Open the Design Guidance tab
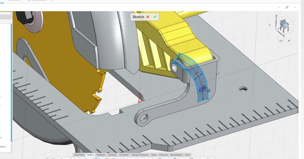 click(x=141, y=155)
